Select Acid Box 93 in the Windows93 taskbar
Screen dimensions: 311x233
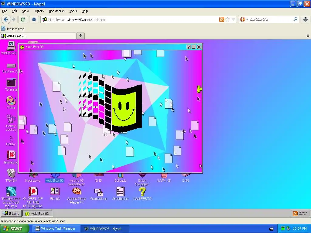point(37,213)
